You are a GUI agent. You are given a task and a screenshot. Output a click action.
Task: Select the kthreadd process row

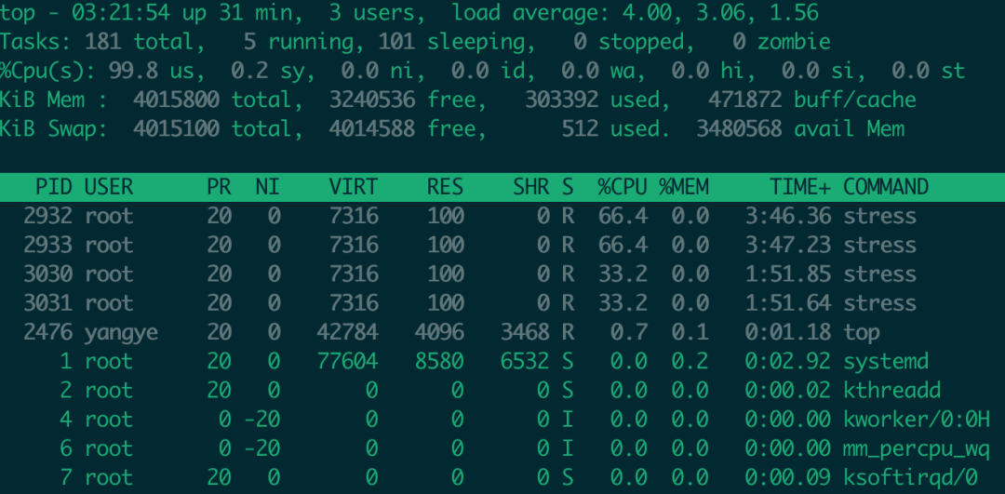coord(502,390)
